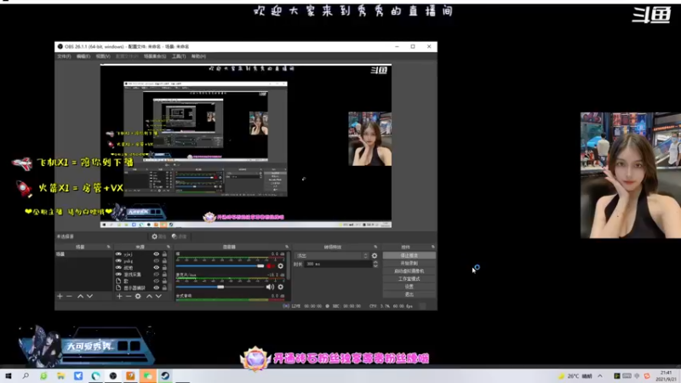Toggle visibility eye of the fifth source row
The height and width of the screenshot is (383, 681).
[157, 281]
